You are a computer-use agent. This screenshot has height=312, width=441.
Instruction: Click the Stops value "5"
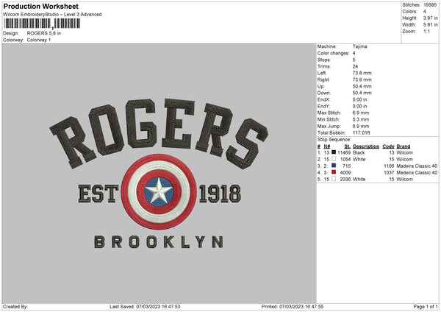coord(354,60)
